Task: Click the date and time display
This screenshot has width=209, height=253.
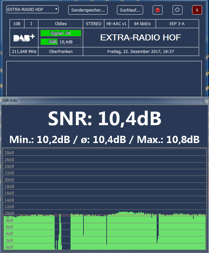Action: tap(141, 52)
